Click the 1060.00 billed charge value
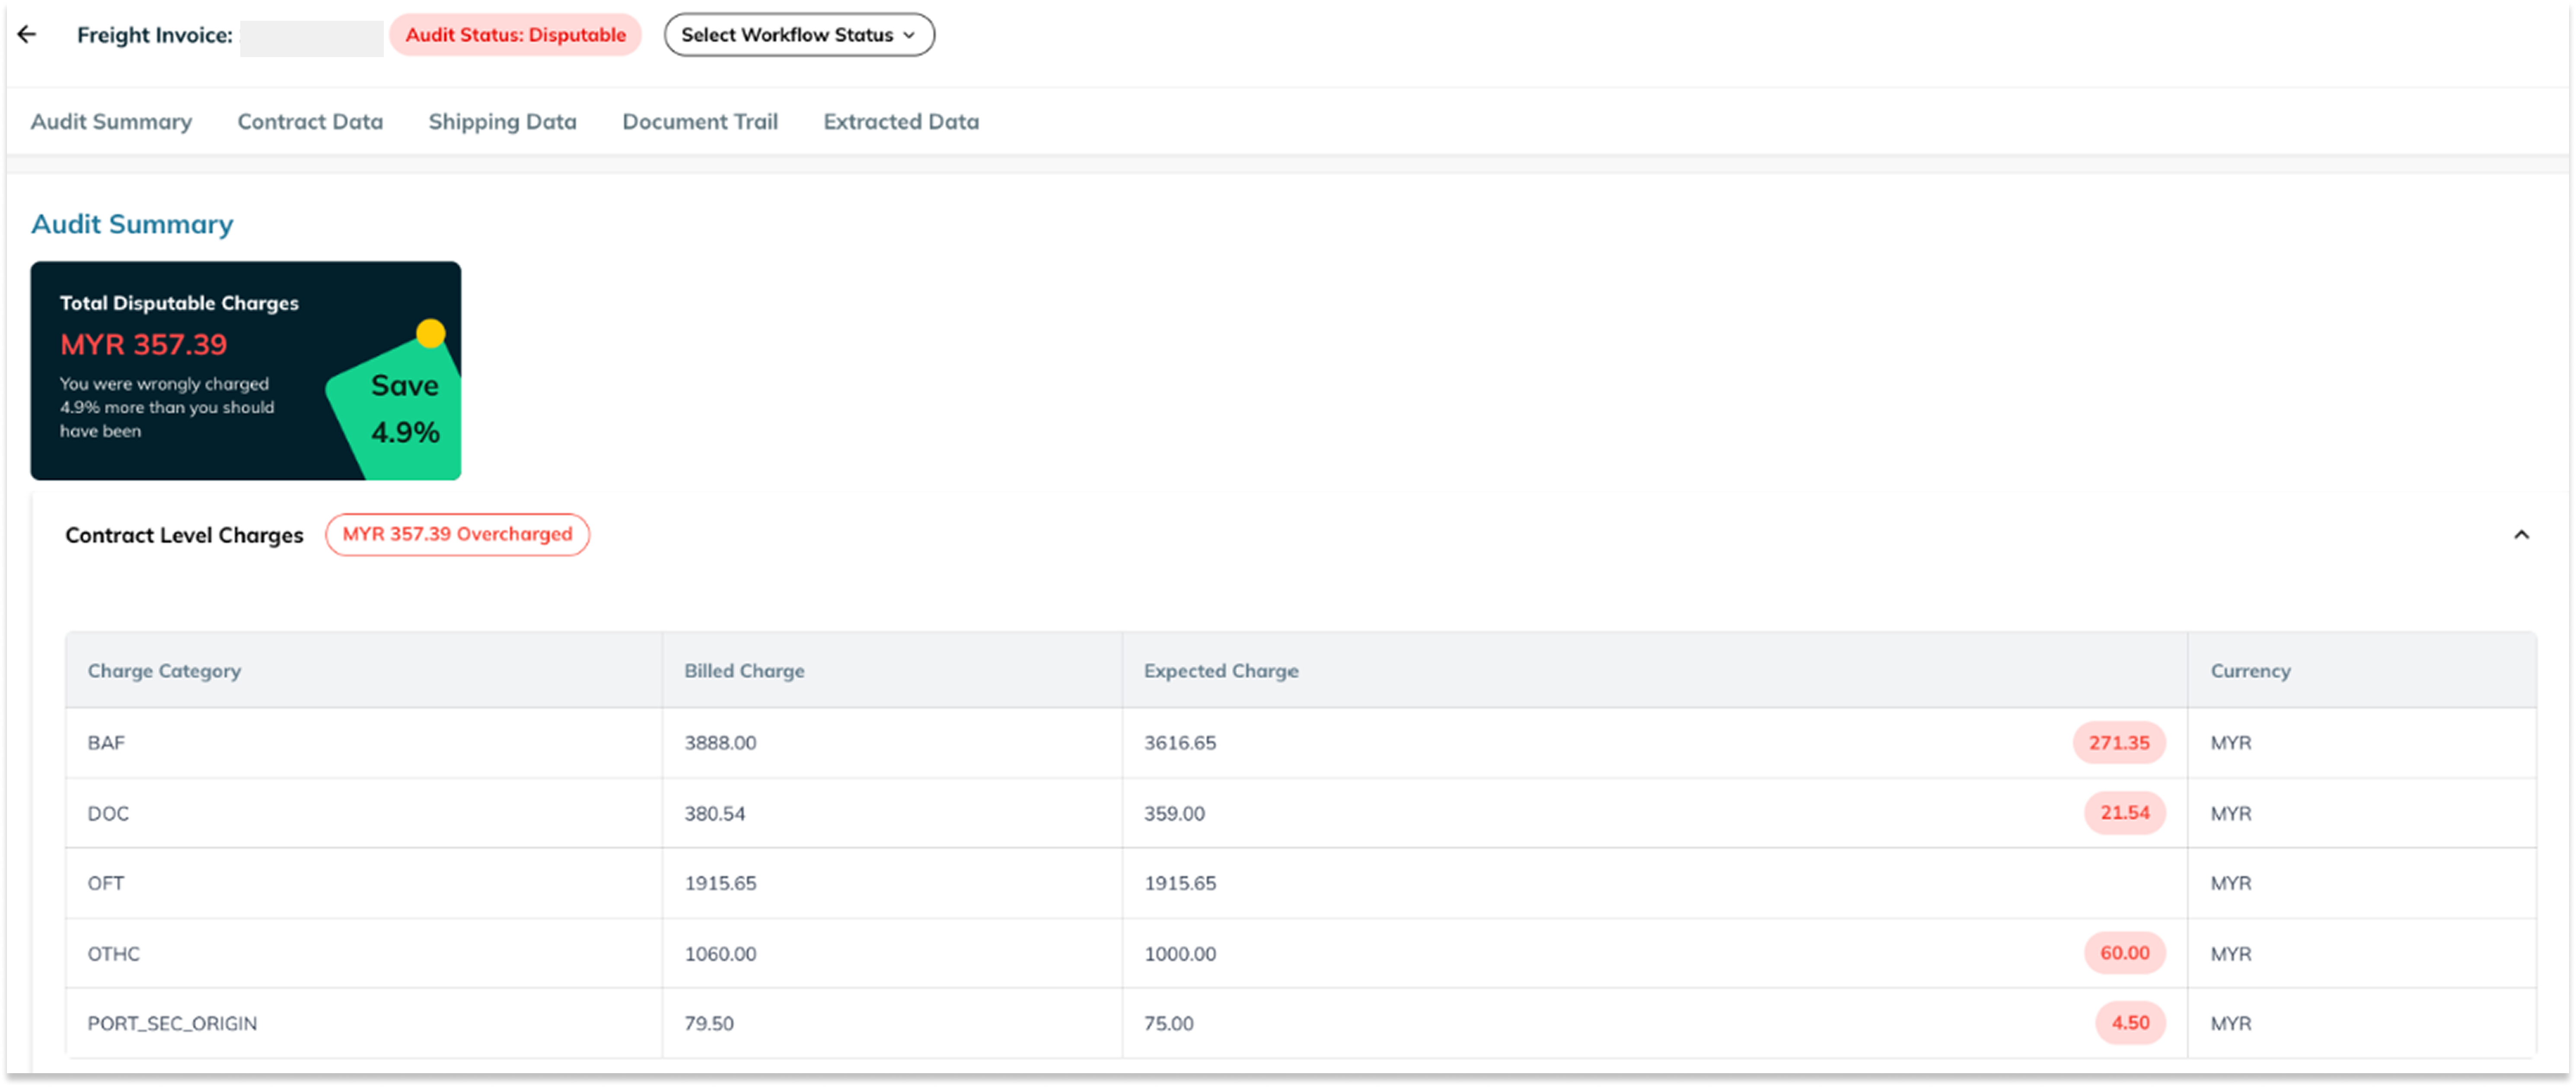The width and height of the screenshot is (2576, 1087). [x=720, y=954]
